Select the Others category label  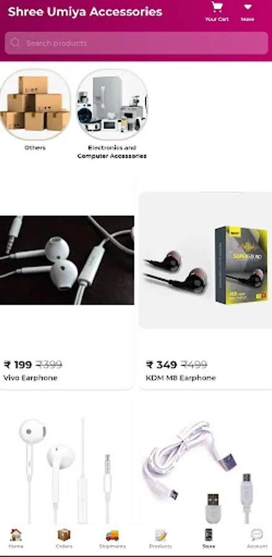click(x=35, y=147)
